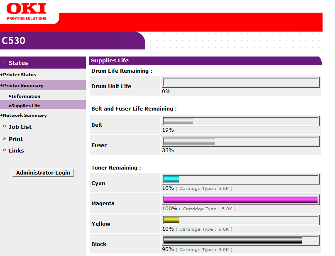Click the Yellow 10% cartridge type text

(197, 229)
